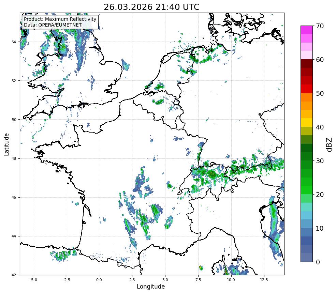Click the longitude tick label −2.5
Image resolution: width=336 pixels, height=293 pixels.
[66, 280]
